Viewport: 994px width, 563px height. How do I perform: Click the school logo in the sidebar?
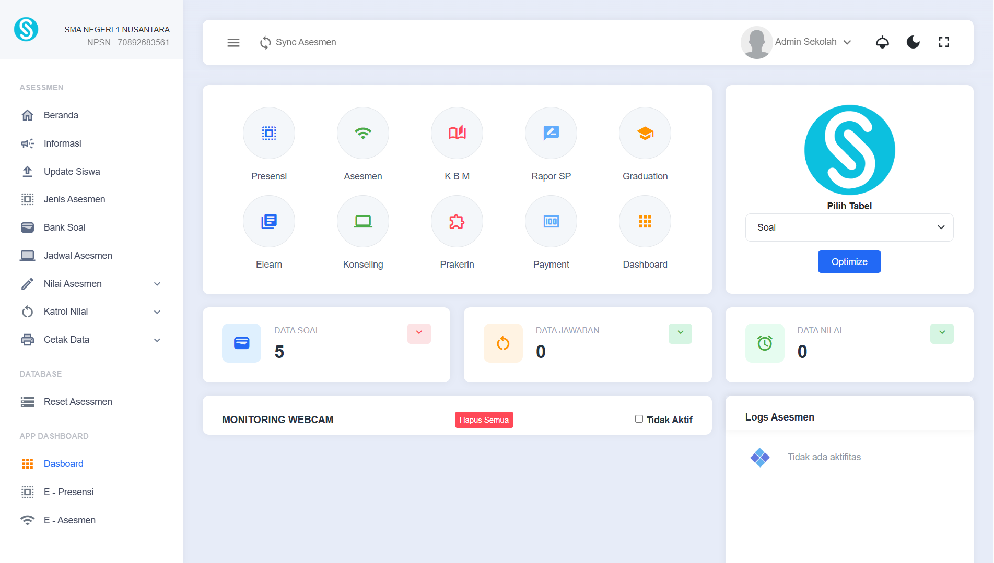point(26,29)
